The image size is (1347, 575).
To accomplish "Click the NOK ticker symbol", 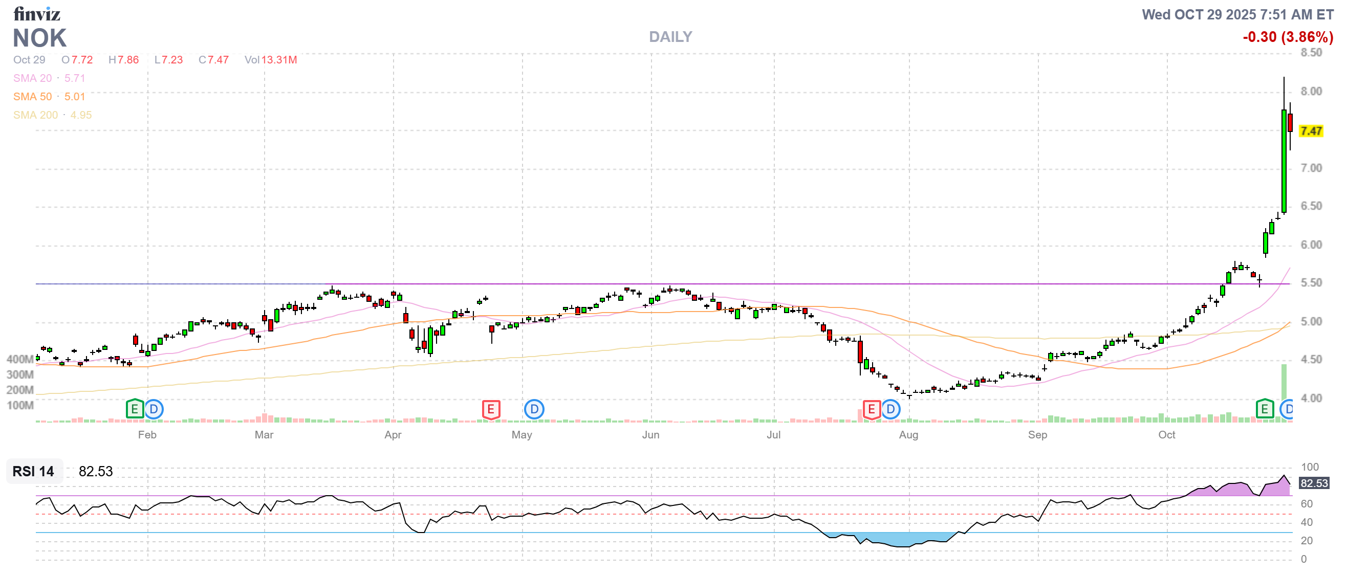I will tap(39, 38).
